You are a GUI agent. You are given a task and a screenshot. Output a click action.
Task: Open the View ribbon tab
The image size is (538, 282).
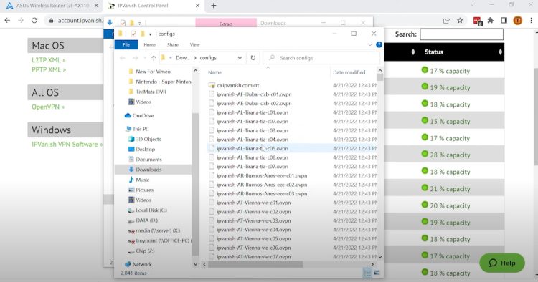click(194, 44)
